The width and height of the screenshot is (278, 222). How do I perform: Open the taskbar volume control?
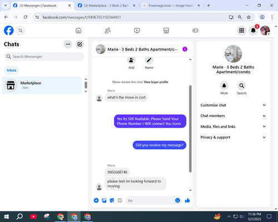tap(242, 216)
